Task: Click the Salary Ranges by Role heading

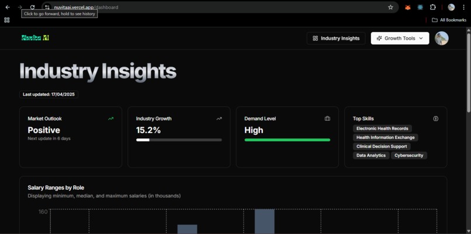Action: (56, 188)
